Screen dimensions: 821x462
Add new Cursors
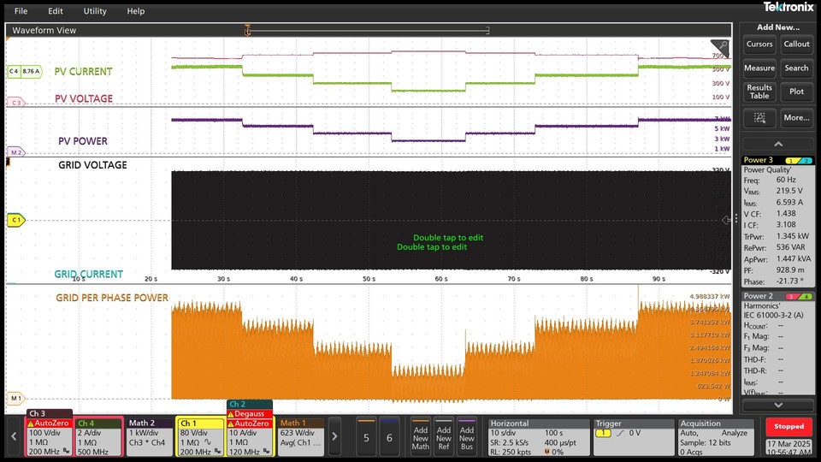pos(759,44)
